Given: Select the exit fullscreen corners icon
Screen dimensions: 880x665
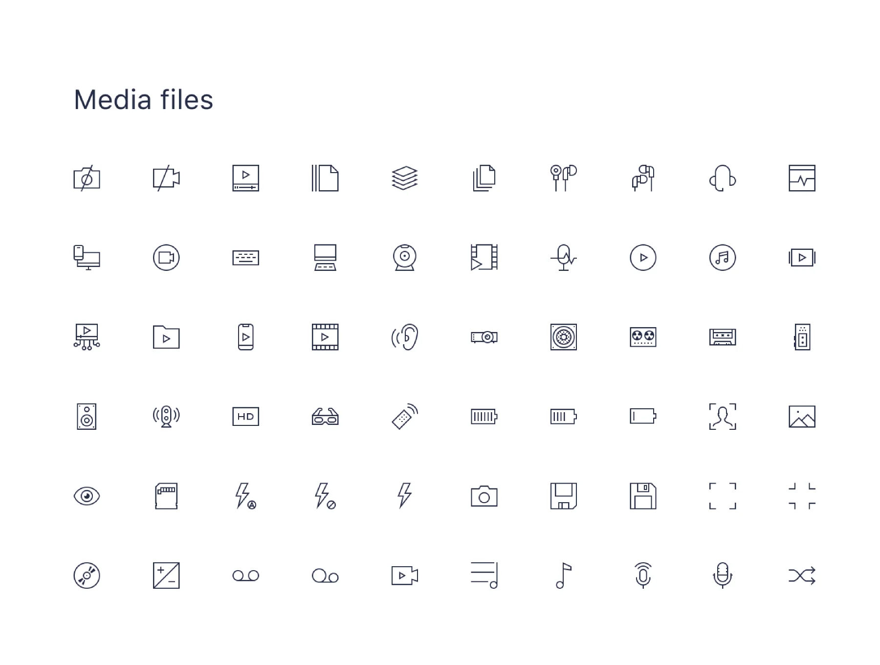Looking at the screenshot, I should point(802,496).
